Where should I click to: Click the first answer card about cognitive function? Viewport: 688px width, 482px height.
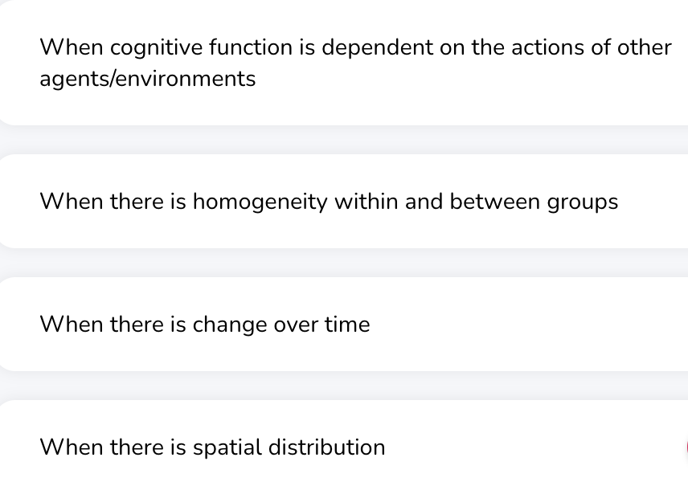pos(344,63)
